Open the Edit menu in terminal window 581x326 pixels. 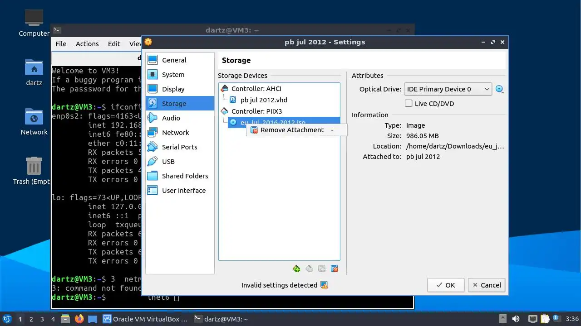(114, 44)
